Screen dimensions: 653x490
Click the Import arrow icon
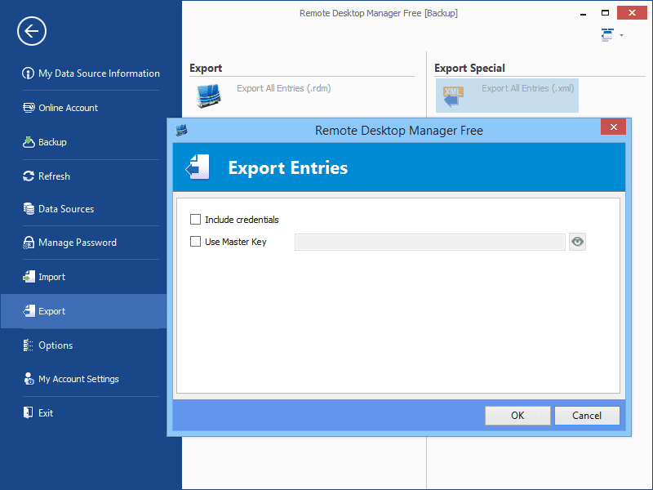tap(29, 277)
